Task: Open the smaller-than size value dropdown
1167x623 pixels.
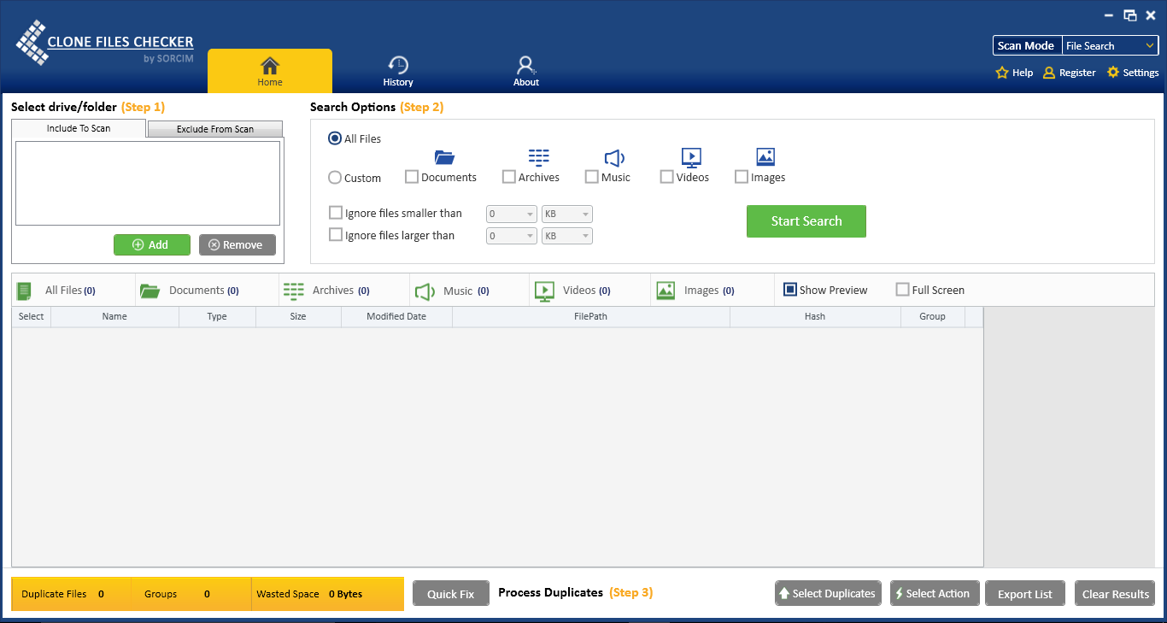Action: click(511, 214)
